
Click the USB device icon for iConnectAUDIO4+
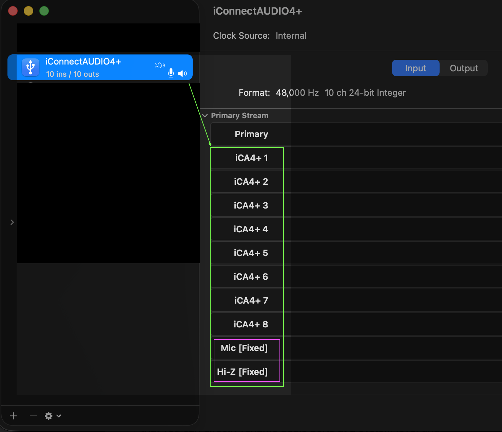click(31, 67)
